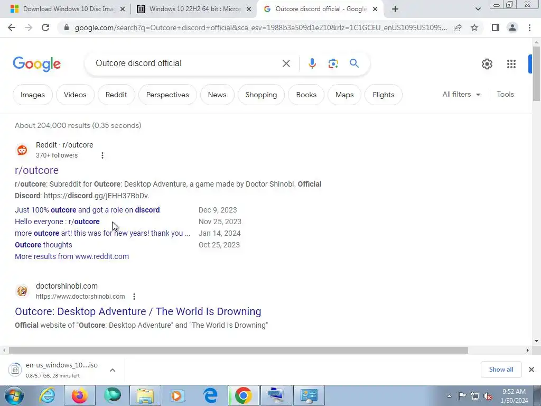The width and height of the screenshot is (541, 406).
Task: Launch Internet Explorer from taskbar
Action: (47, 395)
